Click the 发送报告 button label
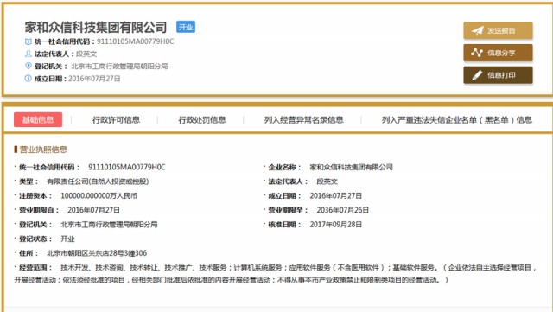 pos(501,31)
